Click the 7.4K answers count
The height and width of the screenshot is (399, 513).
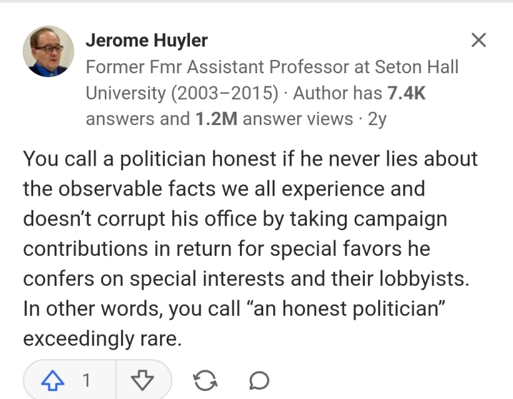pos(407,93)
